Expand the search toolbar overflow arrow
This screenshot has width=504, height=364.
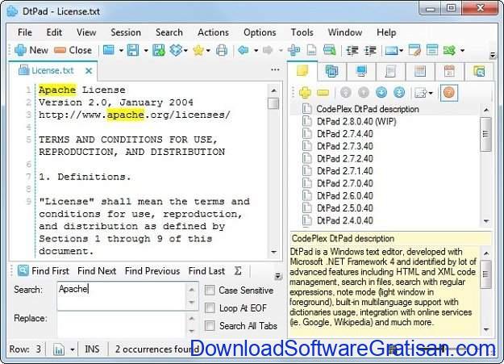[x=277, y=276]
